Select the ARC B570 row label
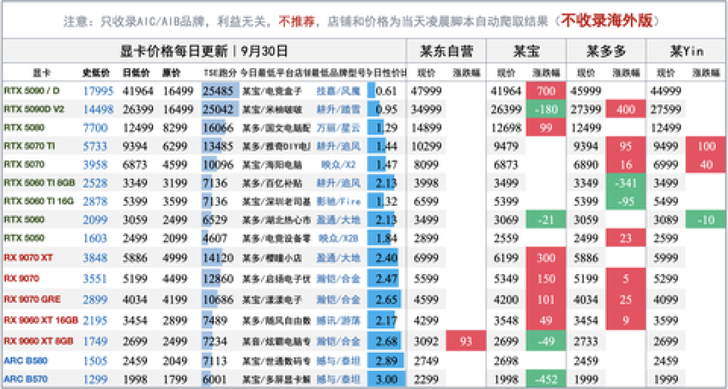The image size is (728, 389). [x=26, y=378]
